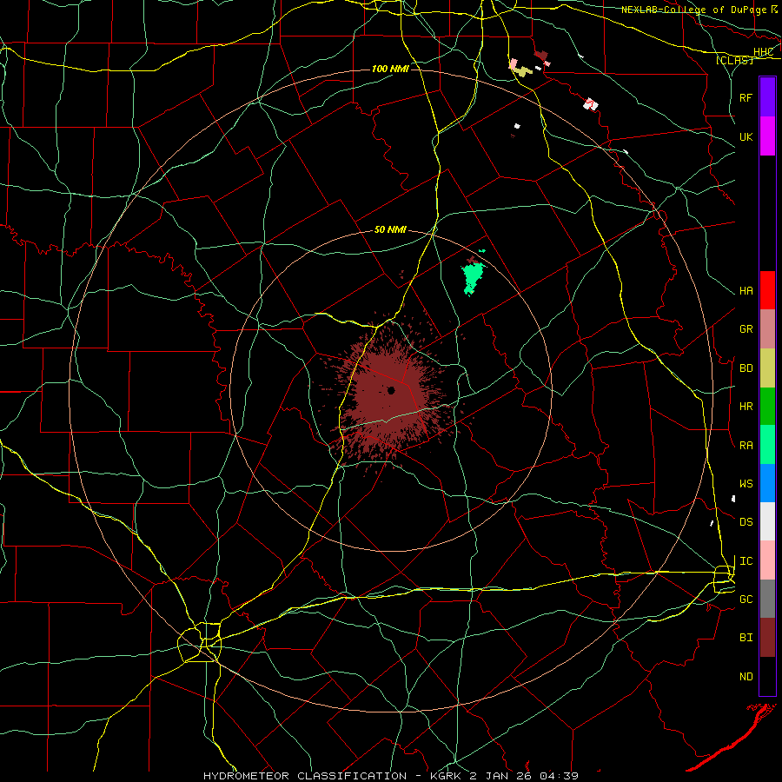Click the 'RA' legend label
782x782 pixels.
click(x=746, y=446)
